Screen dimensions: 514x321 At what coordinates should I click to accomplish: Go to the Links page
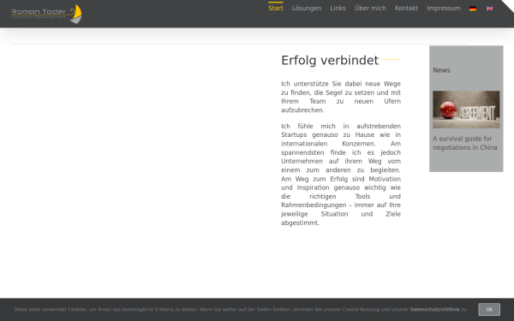(x=338, y=9)
